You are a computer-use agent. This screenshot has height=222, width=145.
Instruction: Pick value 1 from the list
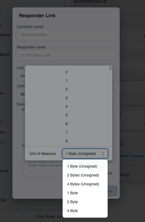[66, 81]
